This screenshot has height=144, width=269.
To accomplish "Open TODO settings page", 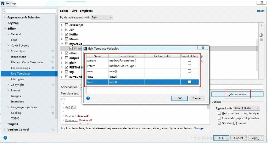I will pos(15,118).
